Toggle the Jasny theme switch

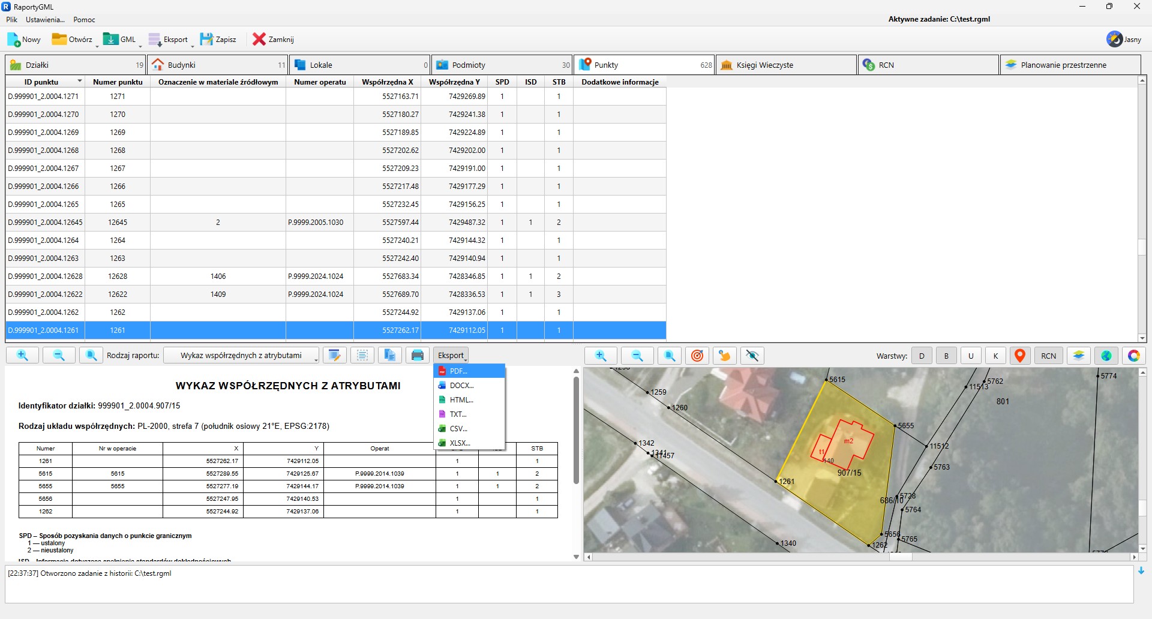coord(1124,40)
